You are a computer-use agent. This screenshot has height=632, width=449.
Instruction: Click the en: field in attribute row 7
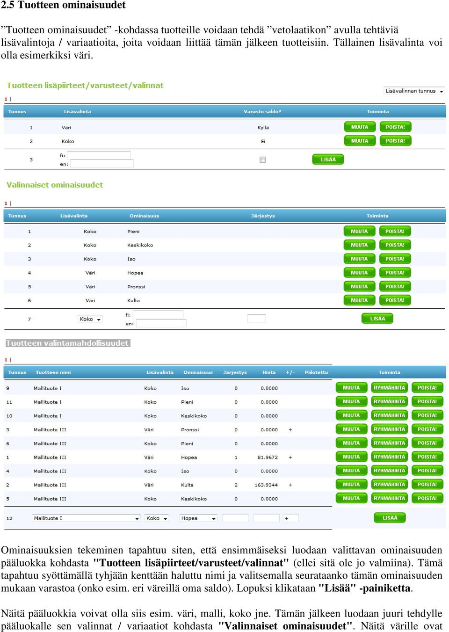pyautogui.click(x=161, y=323)
